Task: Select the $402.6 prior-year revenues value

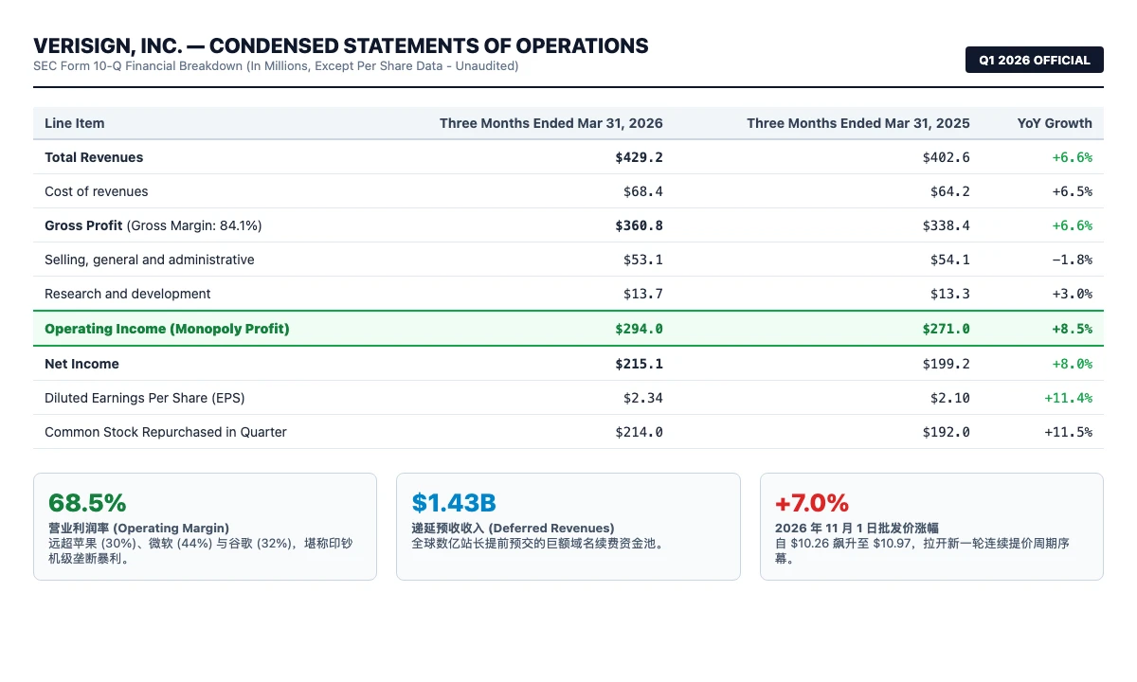Action: (x=946, y=157)
